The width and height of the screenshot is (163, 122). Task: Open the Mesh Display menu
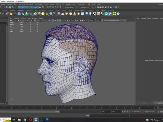pos(38,4)
